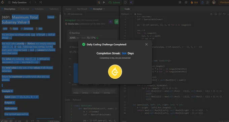Close the Accepted tab

[104, 9]
